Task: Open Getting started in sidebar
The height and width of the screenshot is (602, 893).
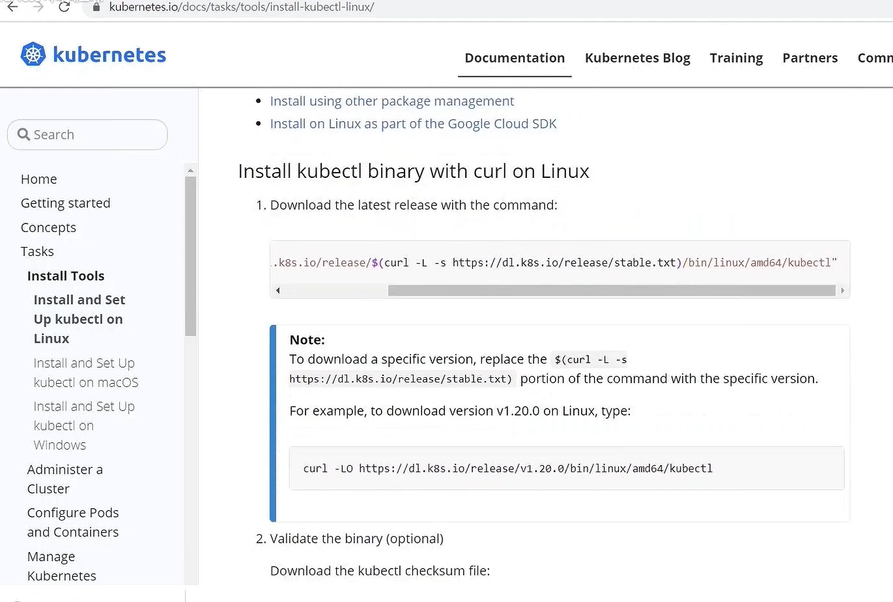Action: tap(66, 203)
